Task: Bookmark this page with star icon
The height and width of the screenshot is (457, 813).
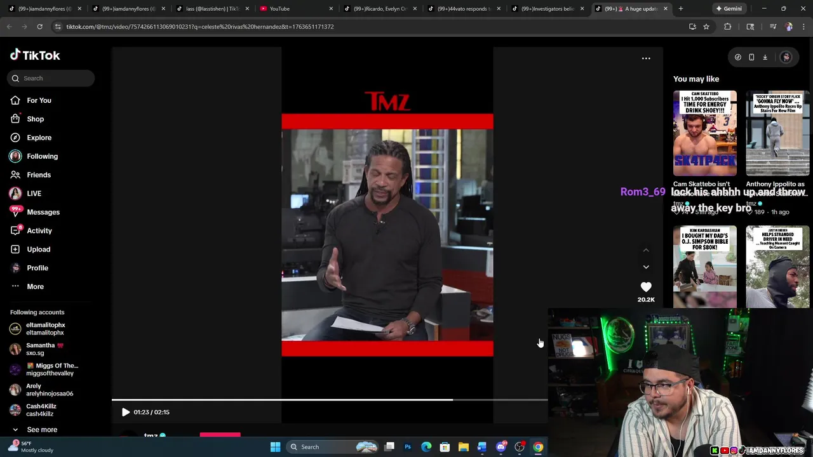Action: (706, 27)
